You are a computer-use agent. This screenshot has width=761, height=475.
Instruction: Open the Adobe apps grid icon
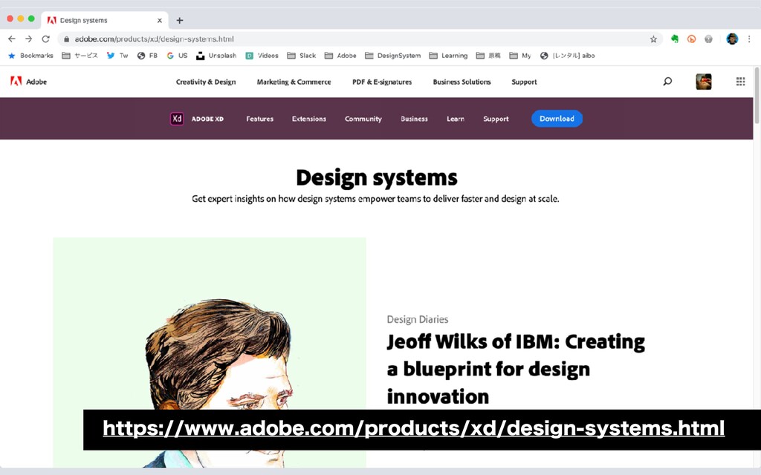coord(740,82)
